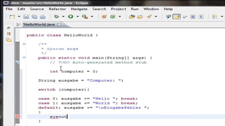This screenshot has width=225, height=126.
Task: Open the Search dropdown arrow
Action: 156,16
